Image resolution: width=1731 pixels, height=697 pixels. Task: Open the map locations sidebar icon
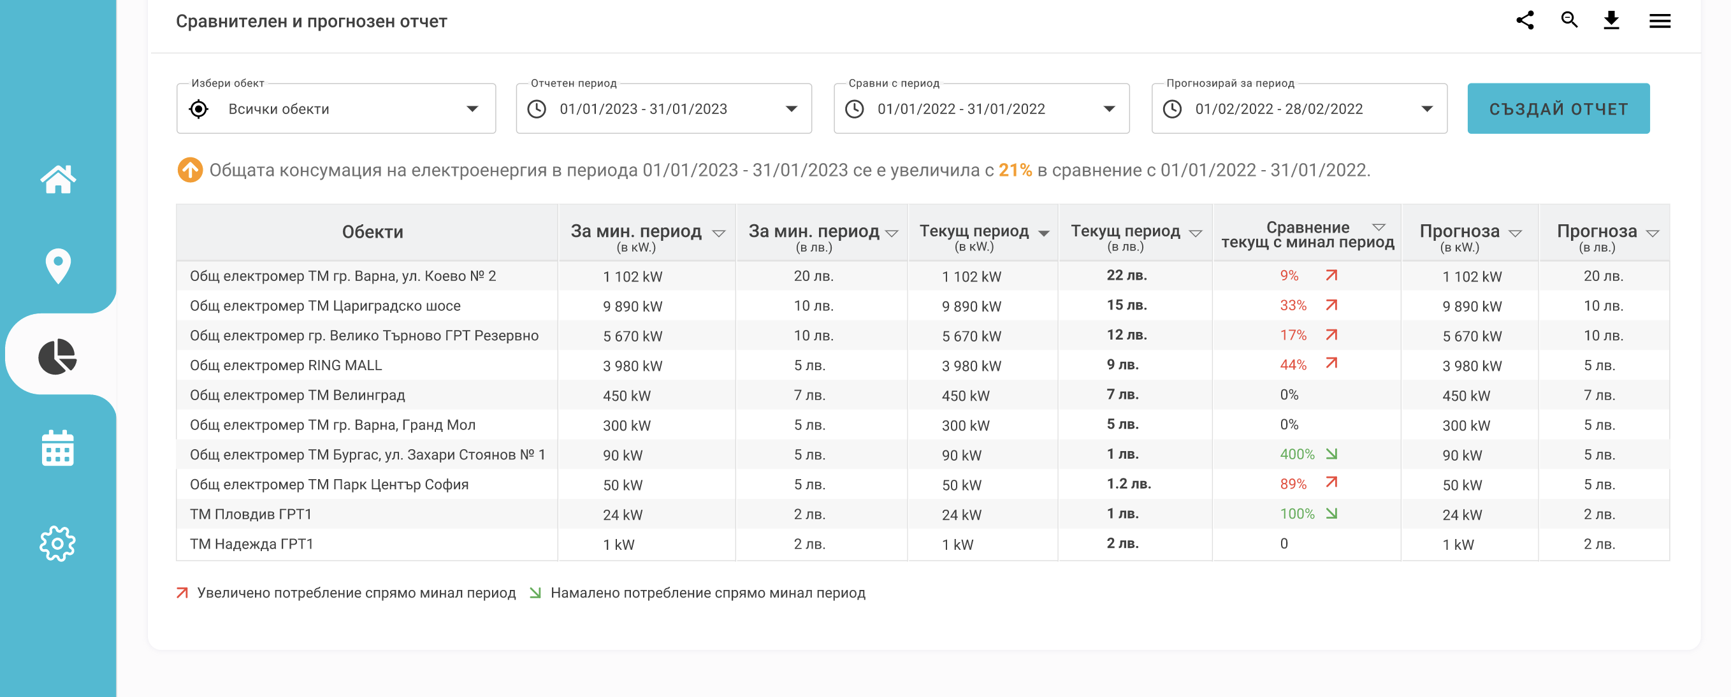58,266
